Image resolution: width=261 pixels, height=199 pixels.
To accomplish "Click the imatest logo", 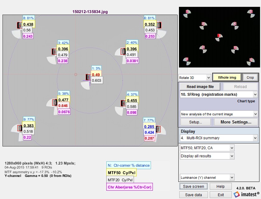I will pyautogui.click(x=246, y=194).
